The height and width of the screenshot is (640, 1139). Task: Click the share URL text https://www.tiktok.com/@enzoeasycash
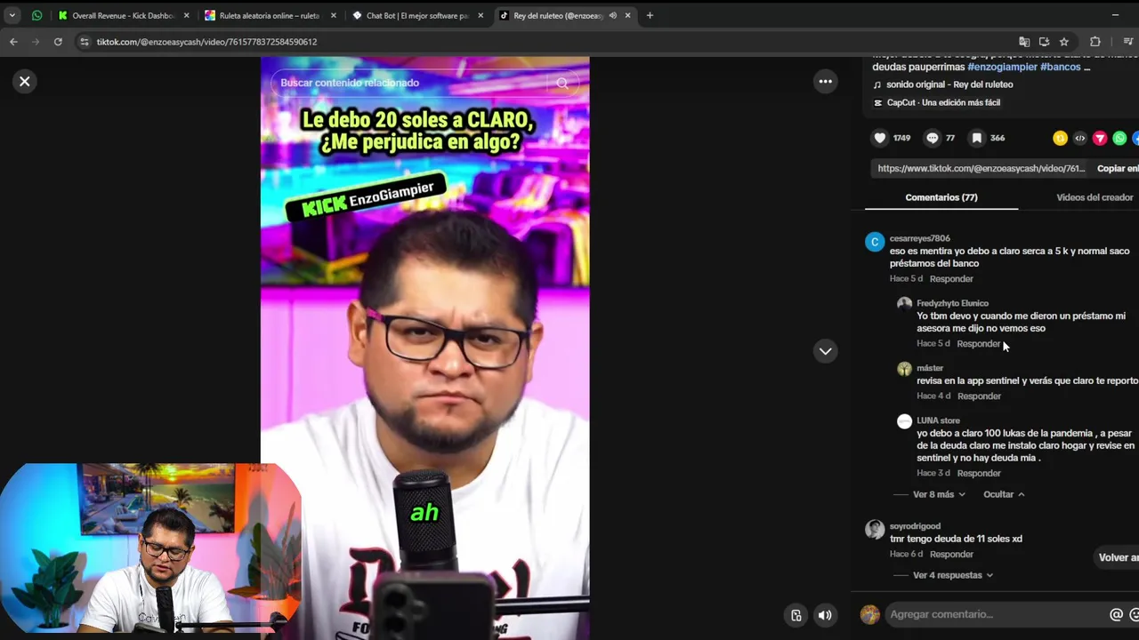click(x=981, y=168)
